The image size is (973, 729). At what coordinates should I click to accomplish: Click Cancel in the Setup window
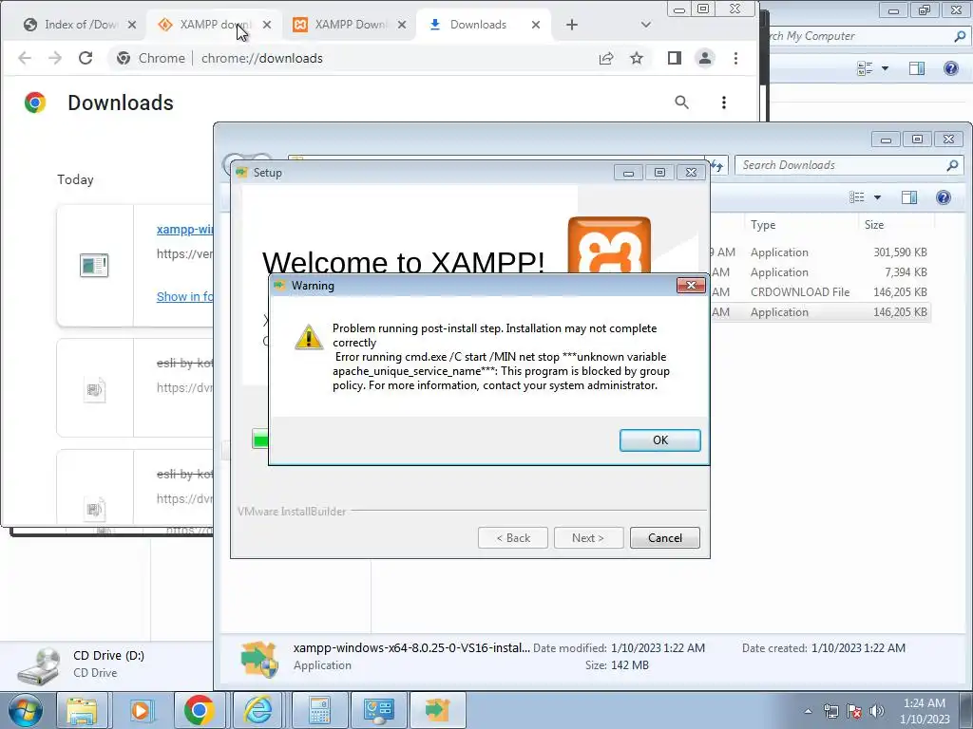pos(664,538)
